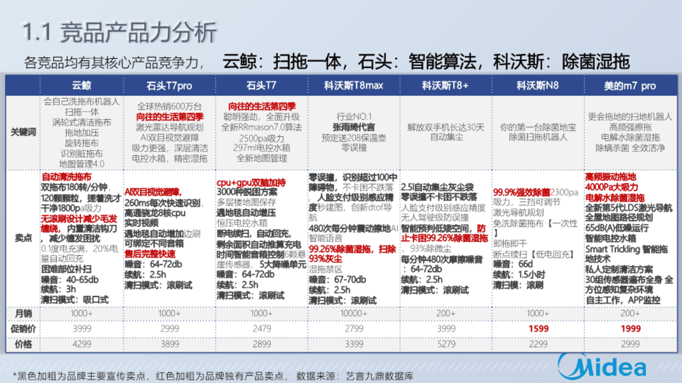Click the 关键词 row label

[23, 132]
